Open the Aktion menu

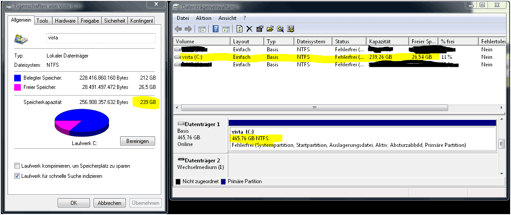(204, 18)
